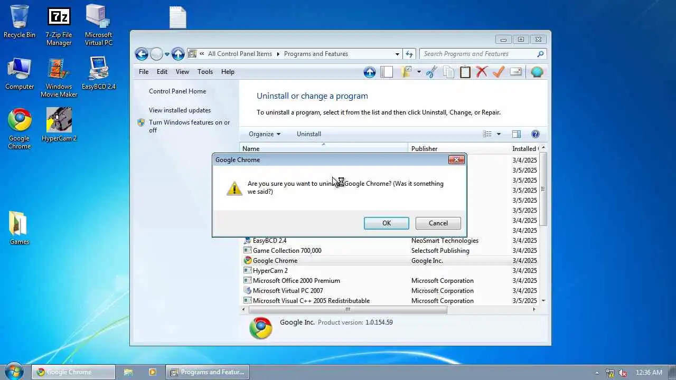Open the address bar history dropdown
Image resolution: width=676 pixels, height=380 pixels.
pyautogui.click(x=397, y=54)
